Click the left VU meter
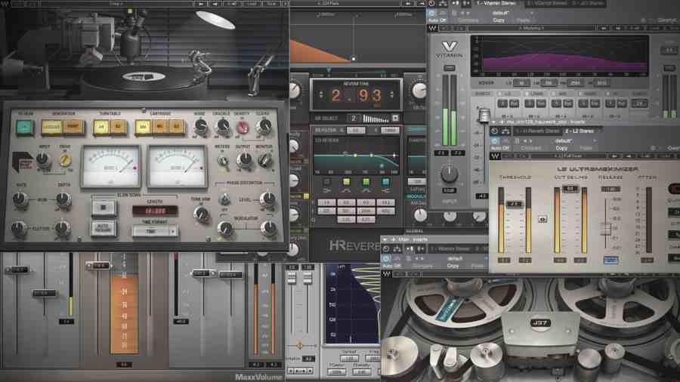The height and width of the screenshot is (382, 680). pos(110,166)
